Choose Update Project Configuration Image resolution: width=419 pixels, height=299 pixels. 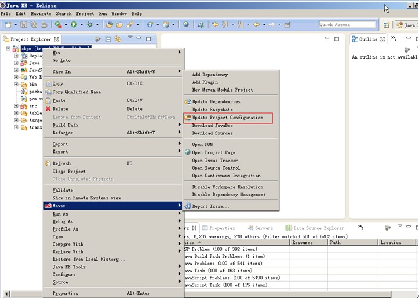[x=228, y=118]
